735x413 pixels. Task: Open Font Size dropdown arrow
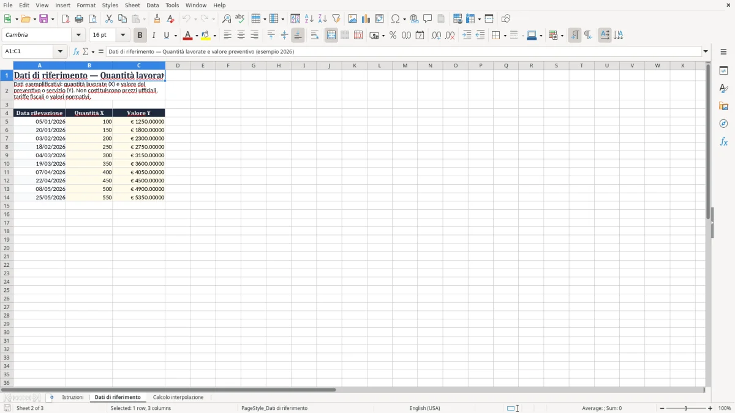click(x=123, y=35)
